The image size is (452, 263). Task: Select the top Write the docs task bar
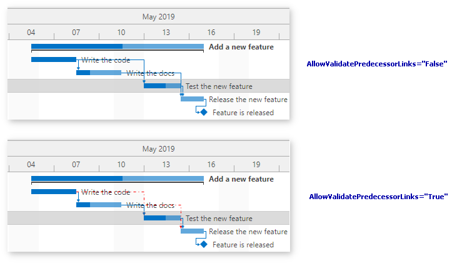pyautogui.click(x=99, y=73)
